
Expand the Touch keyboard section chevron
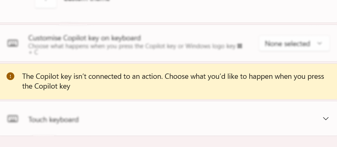(x=326, y=118)
